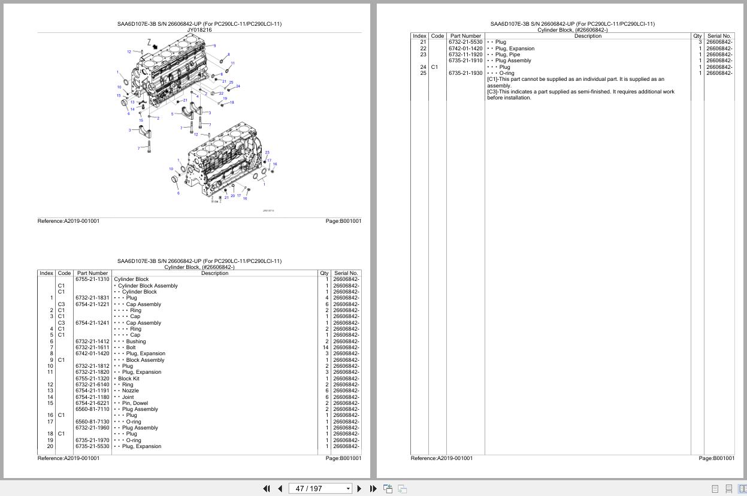This screenshot has height=496, width=747.
Task: Select part number 6732-11-1920
Action: (x=465, y=55)
